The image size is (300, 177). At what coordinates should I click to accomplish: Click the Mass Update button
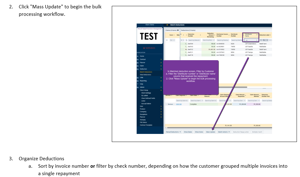210,132
